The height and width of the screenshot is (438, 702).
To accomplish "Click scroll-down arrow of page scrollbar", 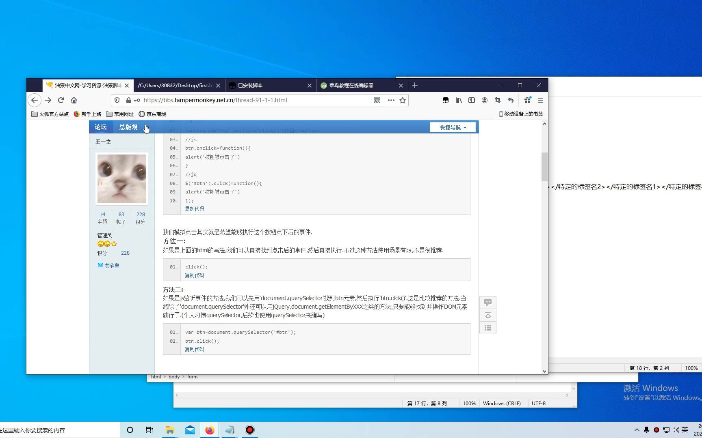I will pyautogui.click(x=544, y=371).
